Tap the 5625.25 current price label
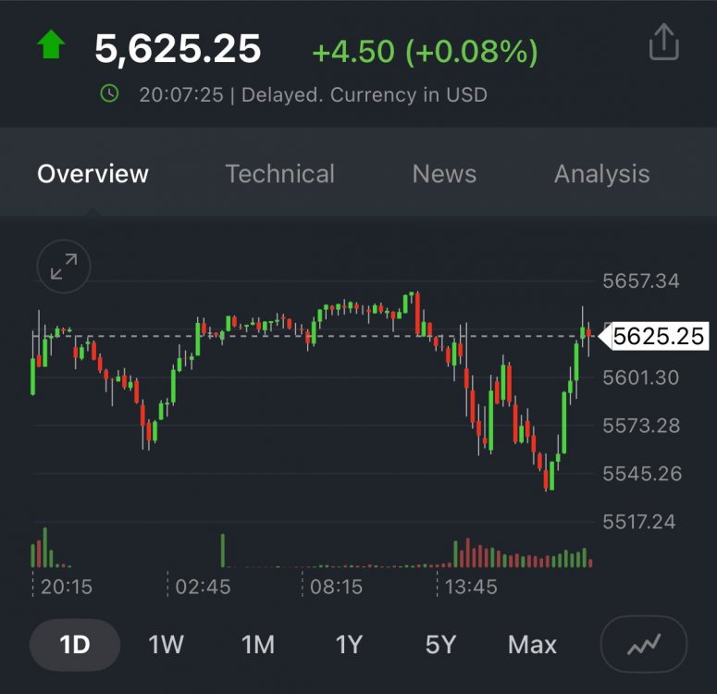717x694 pixels. [658, 337]
